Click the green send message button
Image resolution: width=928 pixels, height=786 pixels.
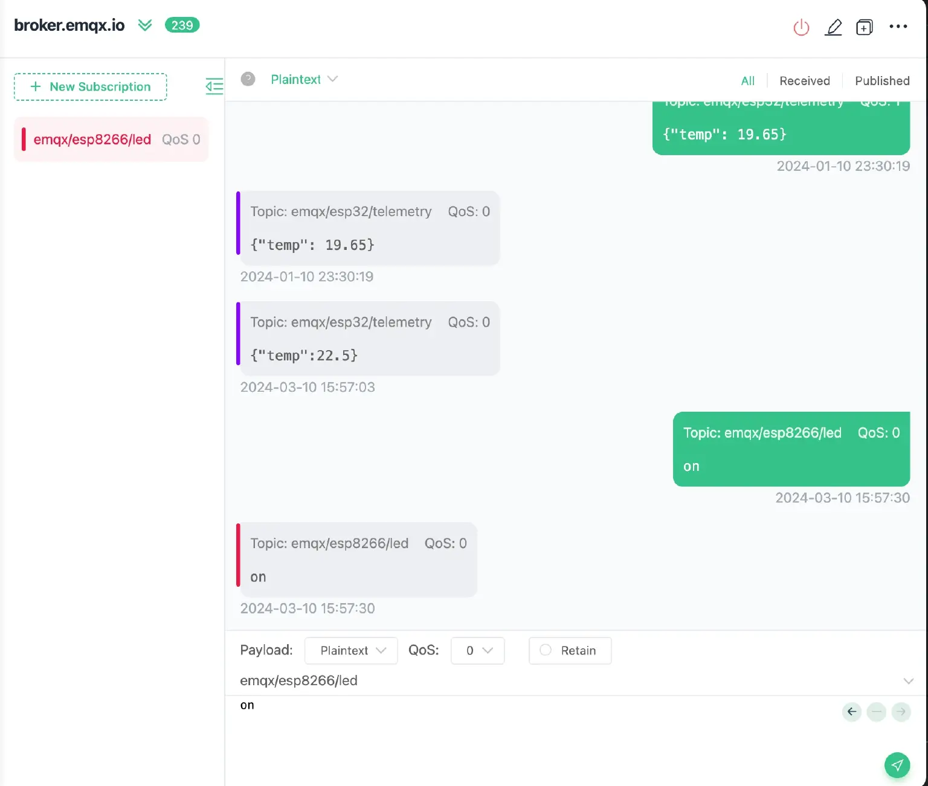click(x=897, y=765)
